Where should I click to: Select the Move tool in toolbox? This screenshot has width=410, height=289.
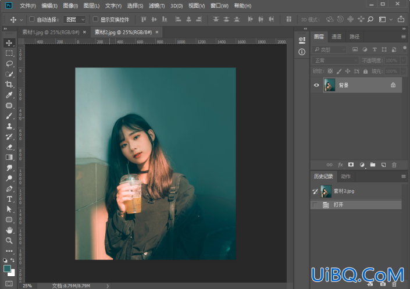[x=9, y=43]
